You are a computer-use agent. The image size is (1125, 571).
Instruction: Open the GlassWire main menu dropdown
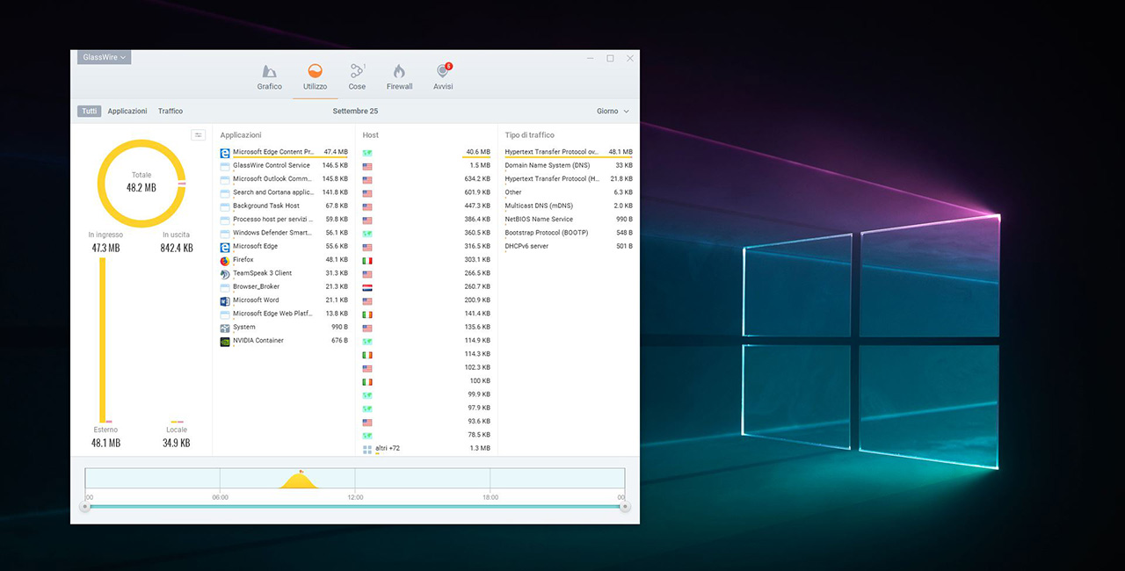pyautogui.click(x=104, y=57)
